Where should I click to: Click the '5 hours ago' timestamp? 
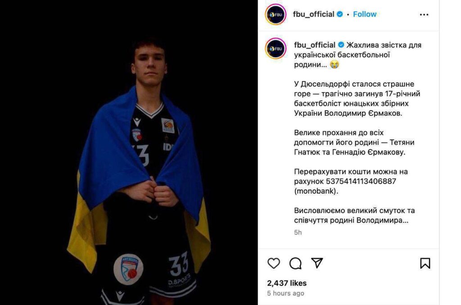285,293
